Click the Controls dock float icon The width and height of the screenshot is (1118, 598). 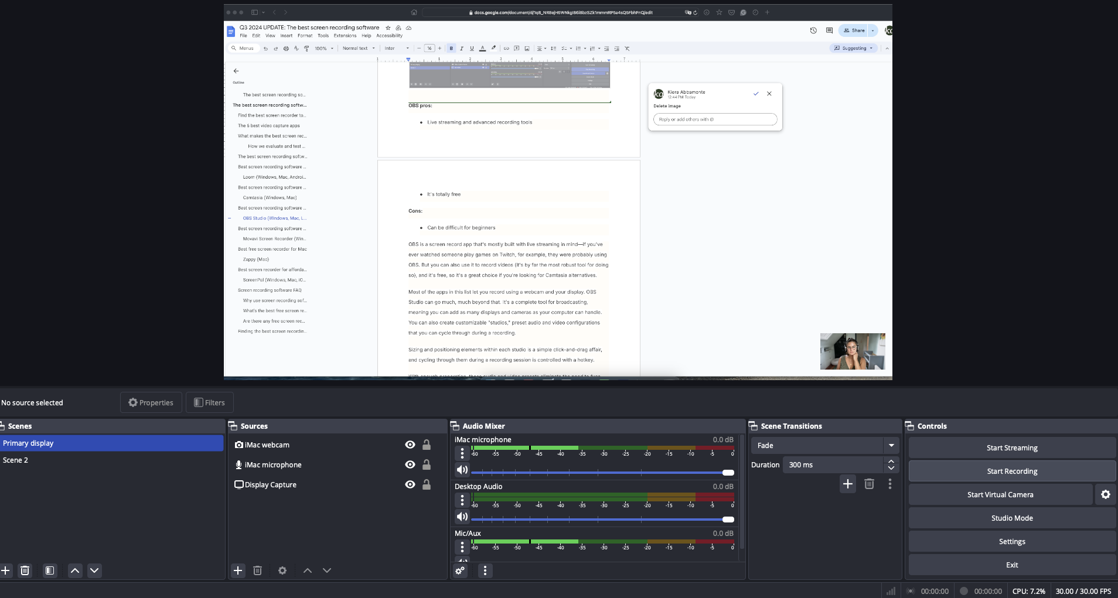[909, 426]
